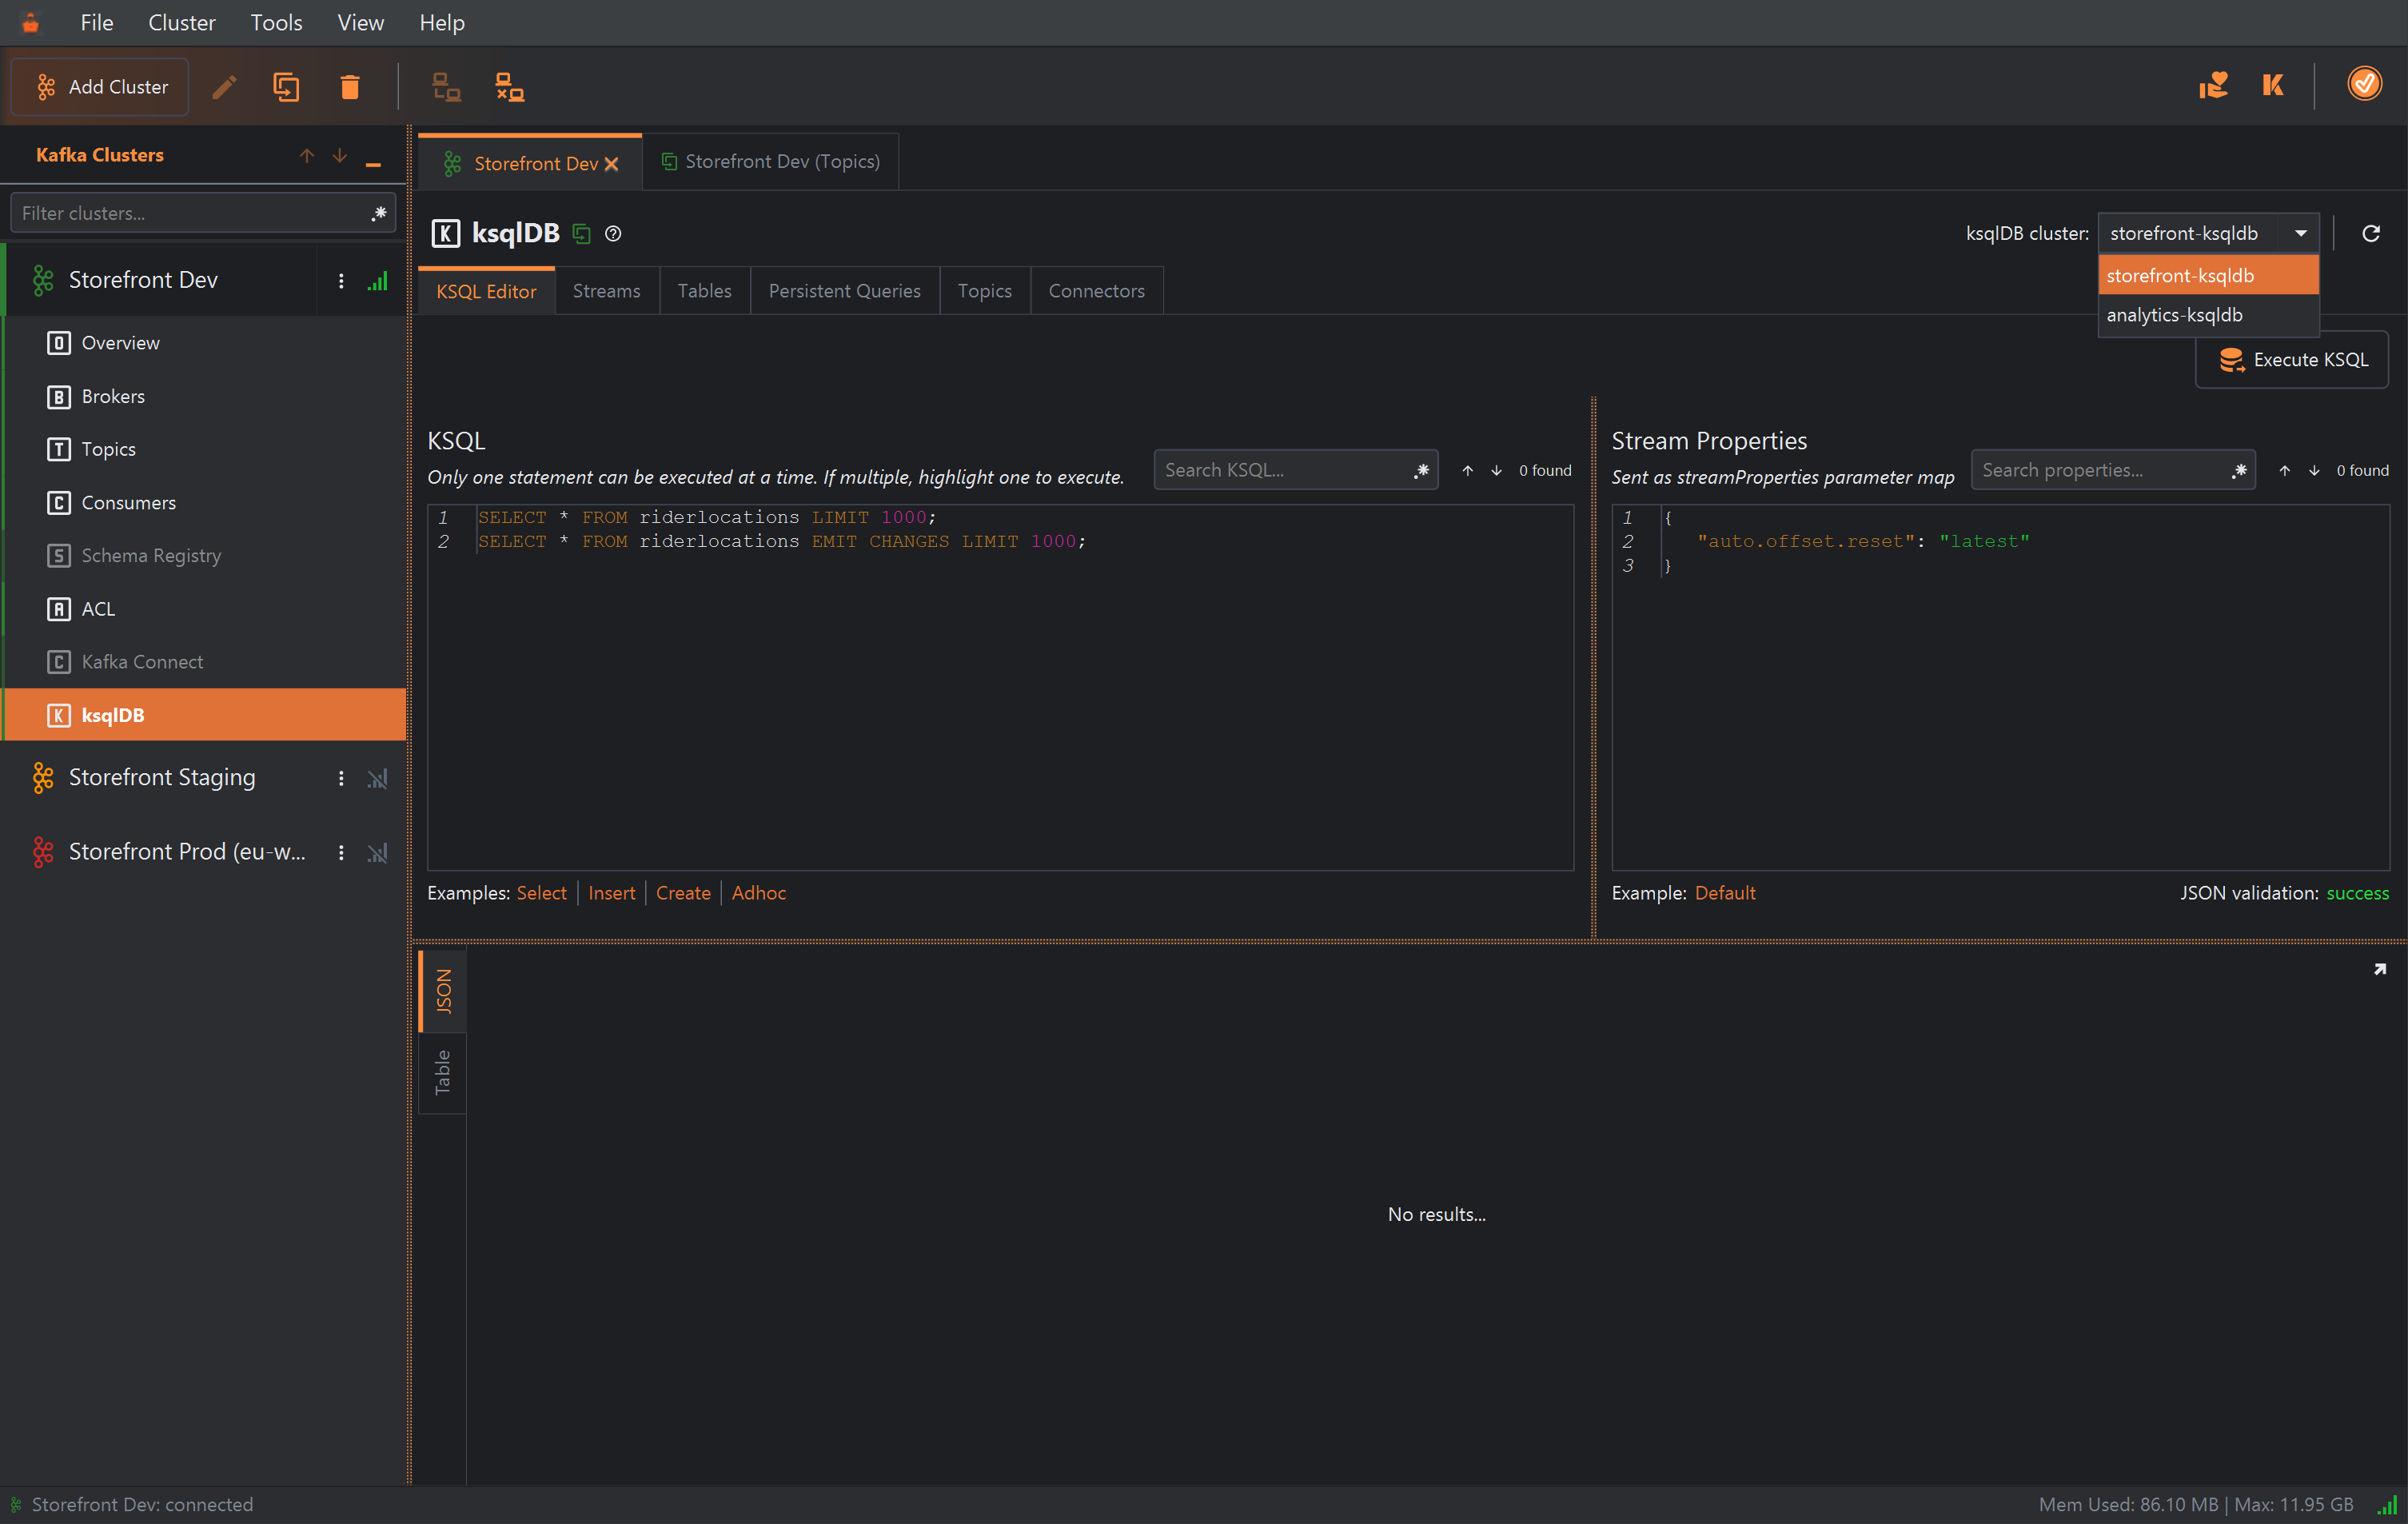The image size is (2408, 1524).
Task: Click the disconnect cluster toolbar icon
Action: tap(510, 87)
